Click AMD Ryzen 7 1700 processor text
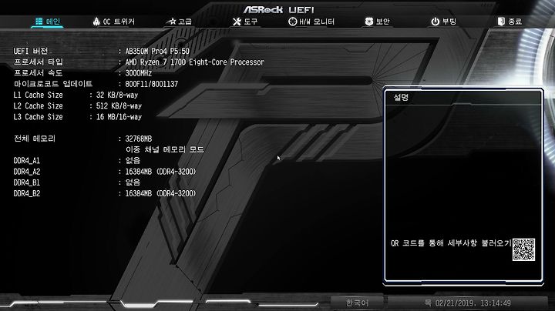 pyautogui.click(x=195, y=62)
